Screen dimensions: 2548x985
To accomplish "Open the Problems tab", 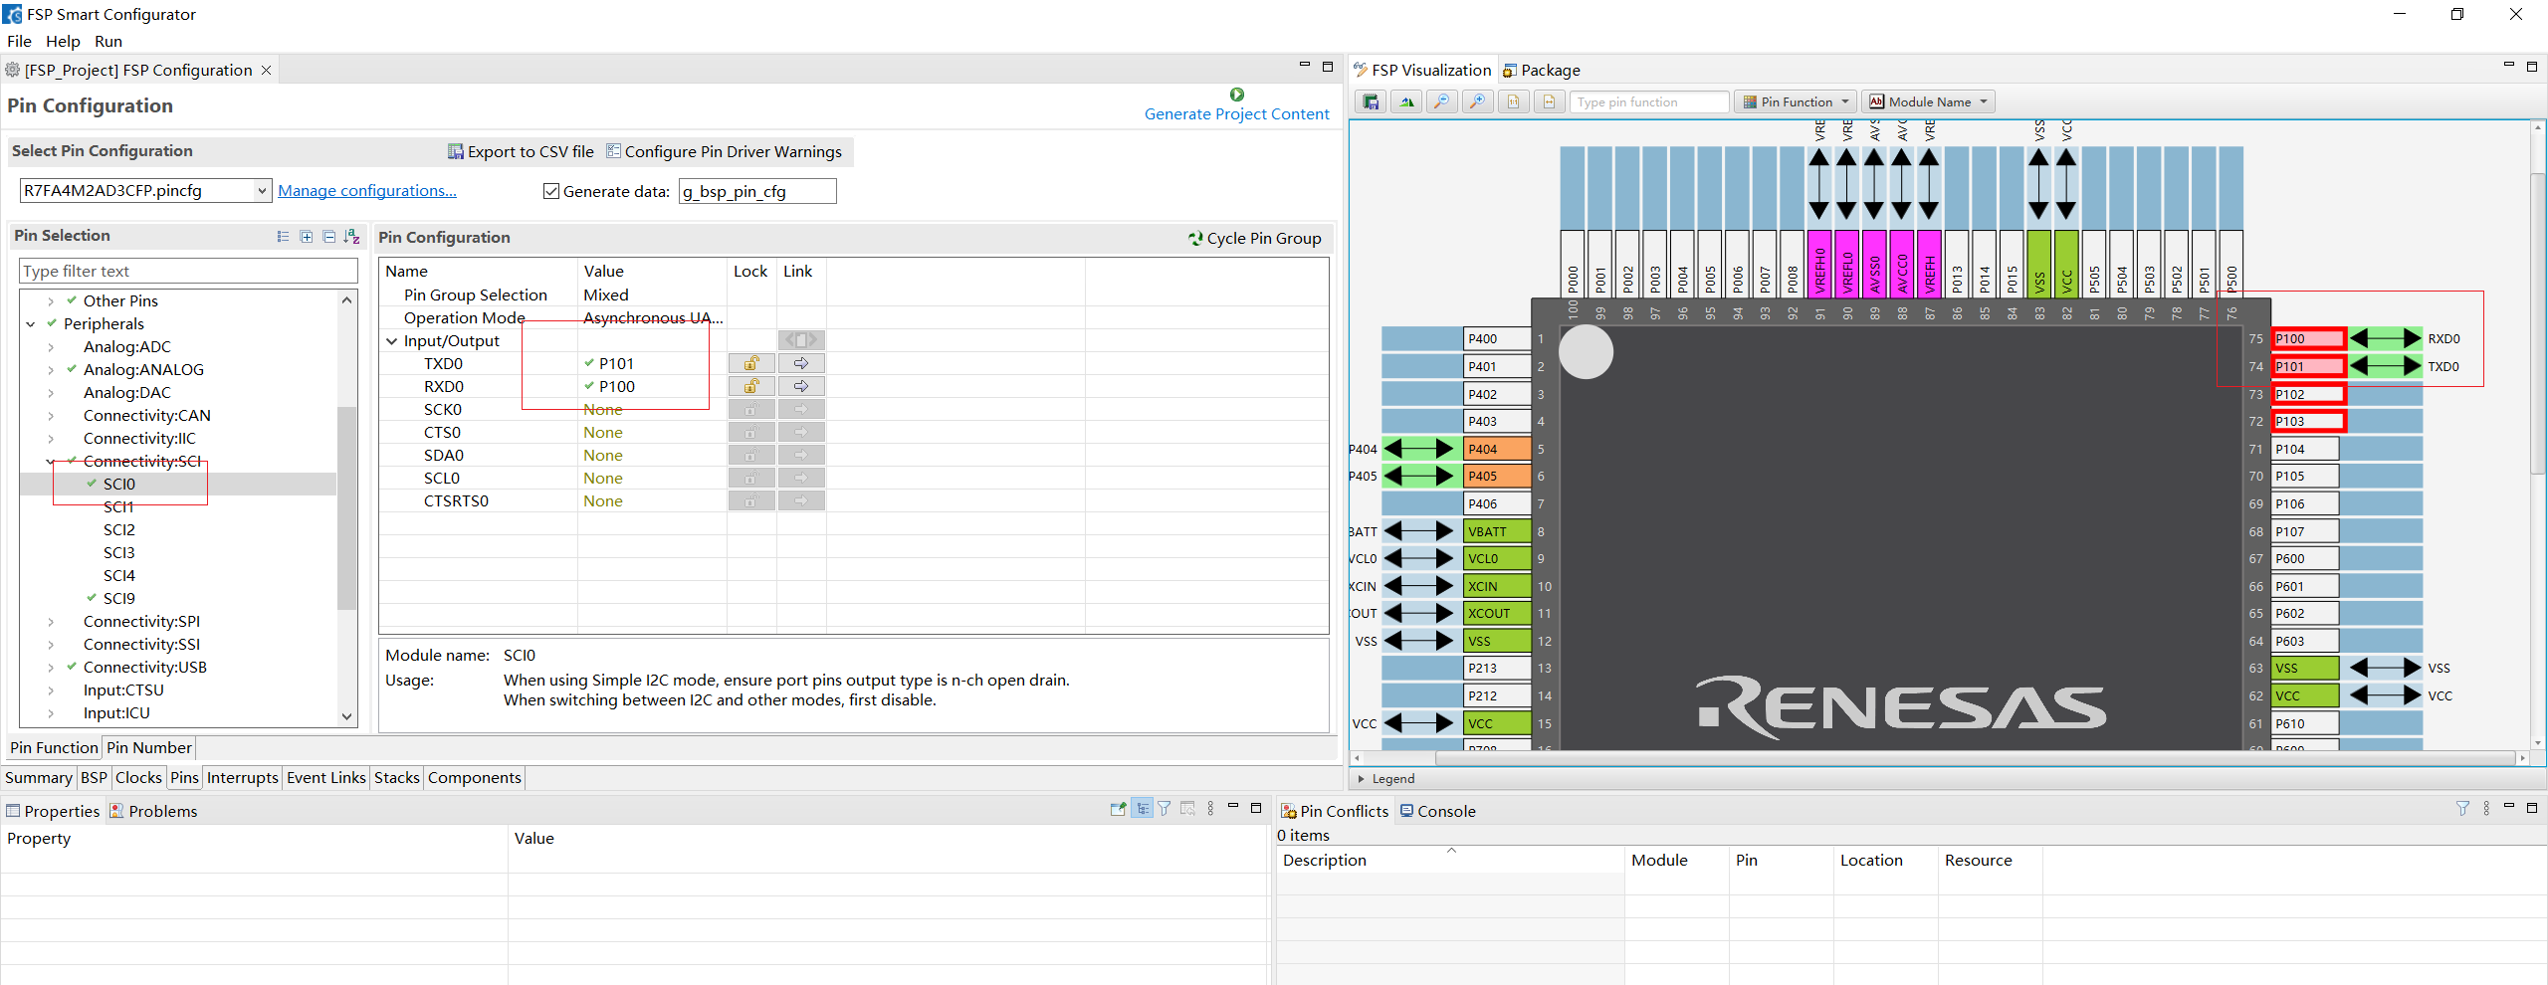I will [x=154, y=812].
